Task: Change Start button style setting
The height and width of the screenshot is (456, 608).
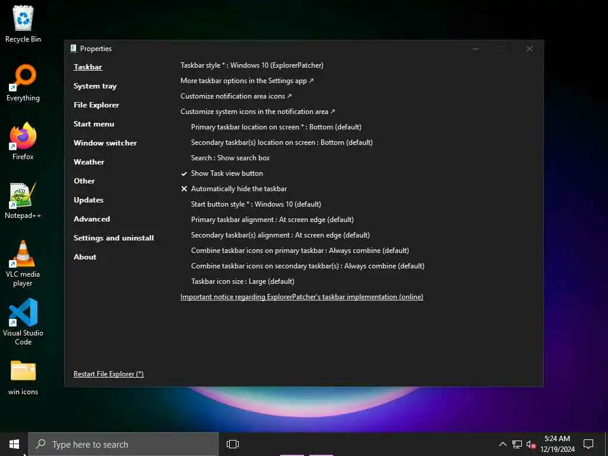Action: click(x=256, y=204)
